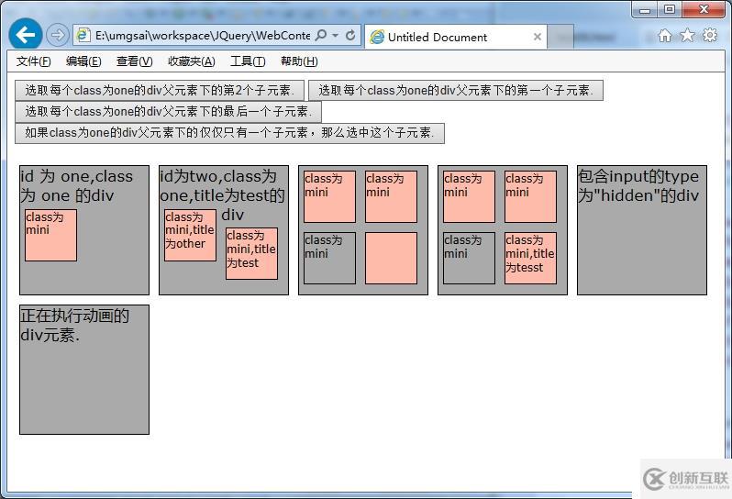The width and height of the screenshot is (732, 499).
Task: Click button selecting 第2个子元素
Action: pyautogui.click(x=160, y=90)
